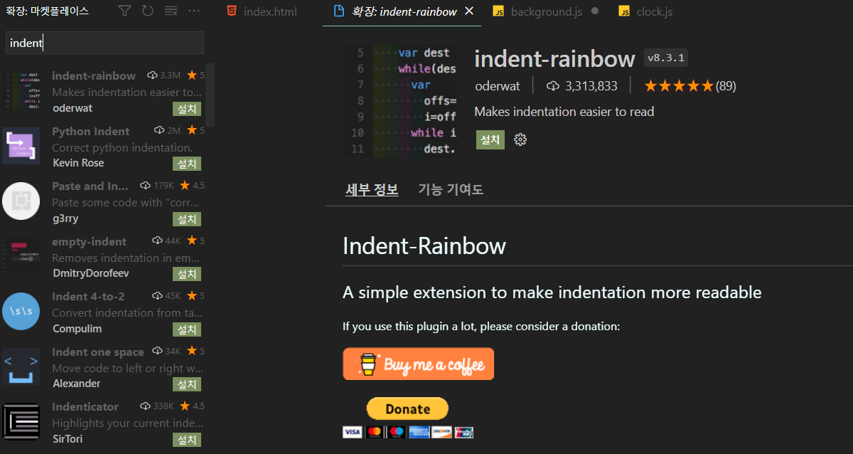Click the JS icon on clock.js tab
The width and height of the screenshot is (853, 454).
click(x=624, y=11)
